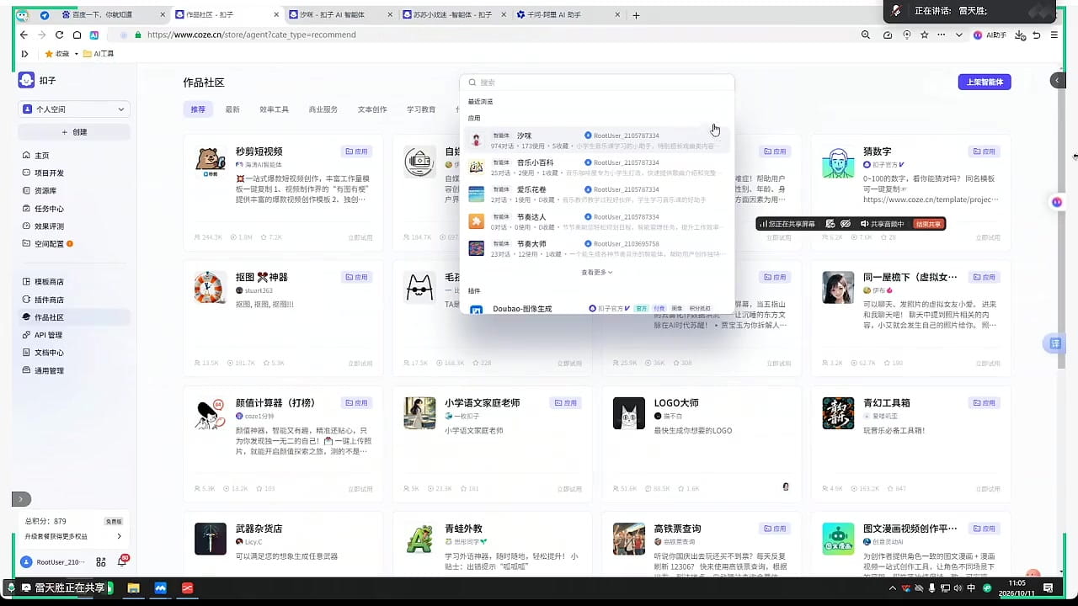Open the 节奏达人 search result
Viewport: 1078px width, 606px height.
[x=598, y=221]
